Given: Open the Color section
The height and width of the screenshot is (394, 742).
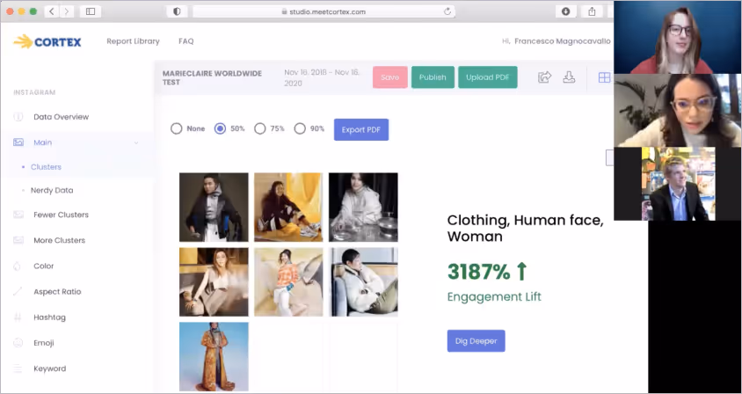Looking at the screenshot, I should pos(44,266).
